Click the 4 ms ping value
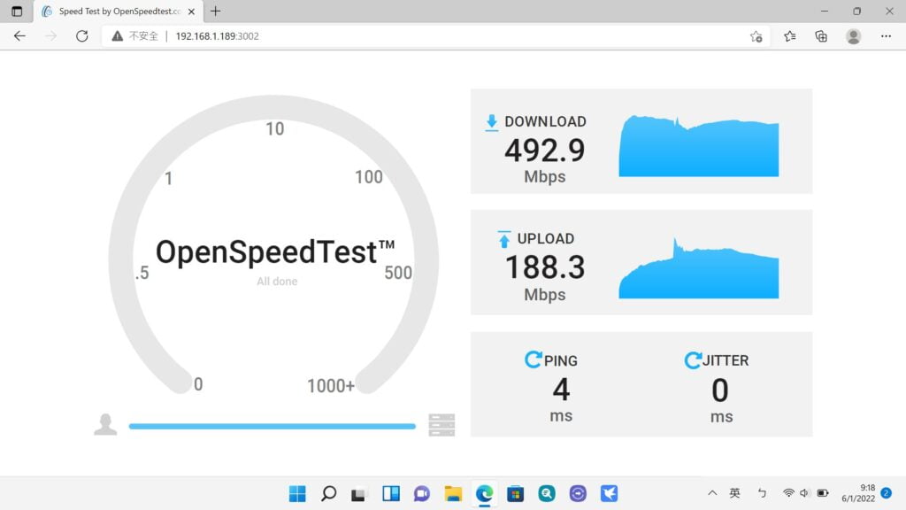The height and width of the screenshot is (510, 906). 560,390
